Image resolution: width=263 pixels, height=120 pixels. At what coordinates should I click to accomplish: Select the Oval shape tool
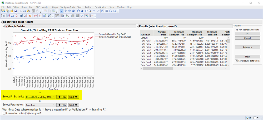tap(115, 11)
